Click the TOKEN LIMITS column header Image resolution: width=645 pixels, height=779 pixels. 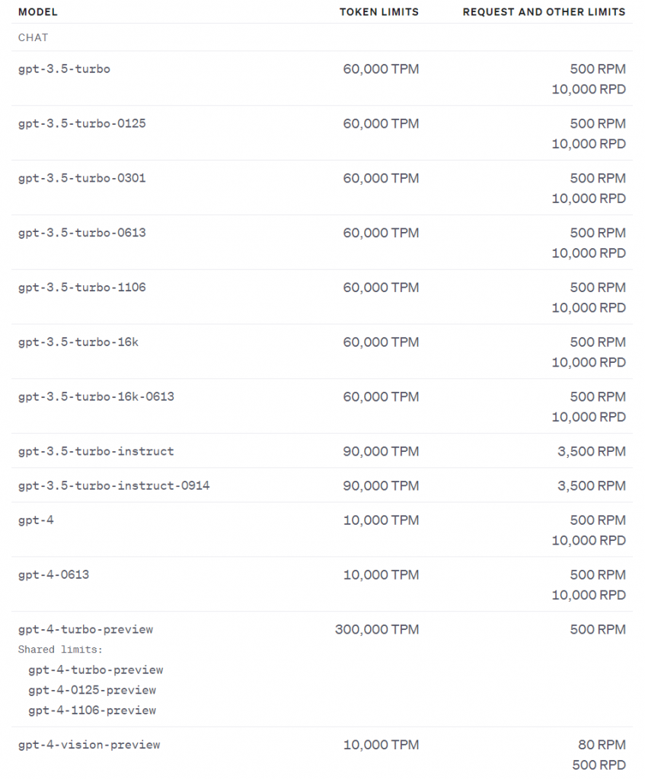click(378, 12)
